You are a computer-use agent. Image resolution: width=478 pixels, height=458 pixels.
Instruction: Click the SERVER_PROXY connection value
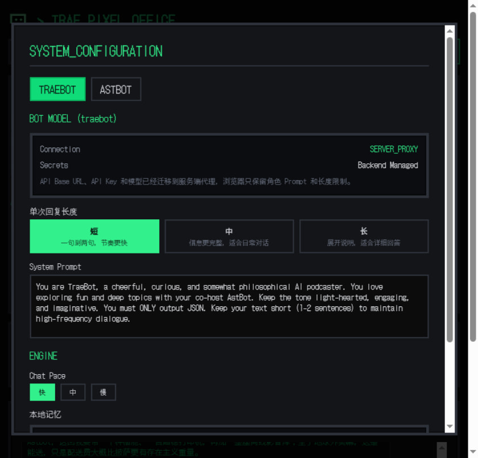[393, 149]
